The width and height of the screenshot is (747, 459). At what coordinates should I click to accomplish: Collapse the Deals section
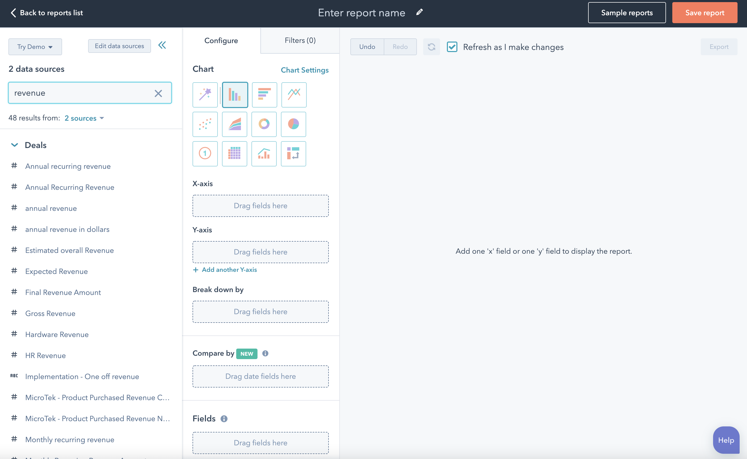[14, 145]
